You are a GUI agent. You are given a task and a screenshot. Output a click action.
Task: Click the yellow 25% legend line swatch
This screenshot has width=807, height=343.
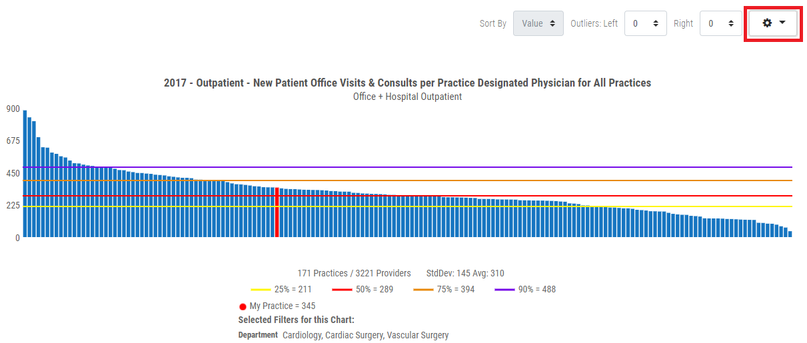coord(261,290)
